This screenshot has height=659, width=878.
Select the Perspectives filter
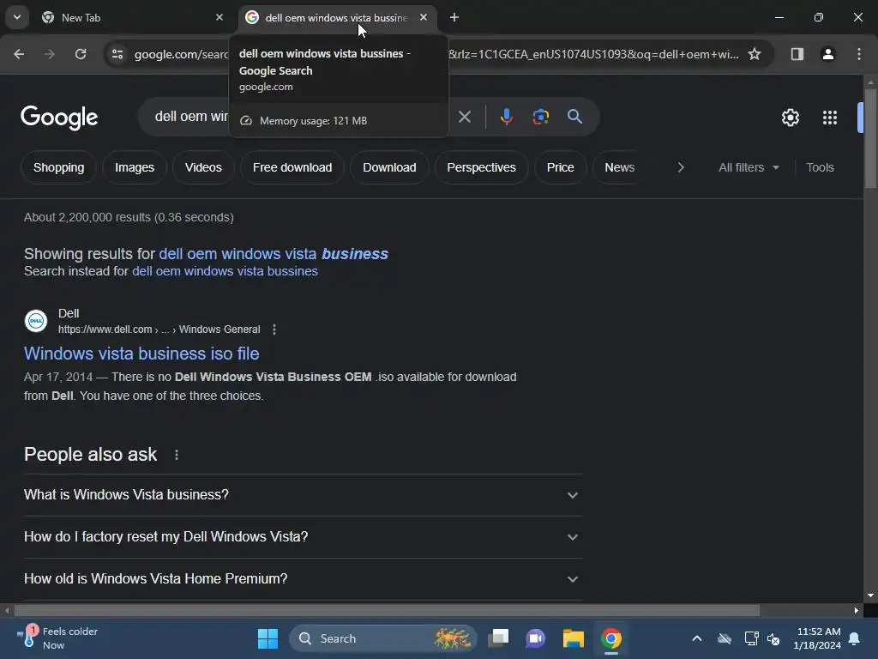481,167
